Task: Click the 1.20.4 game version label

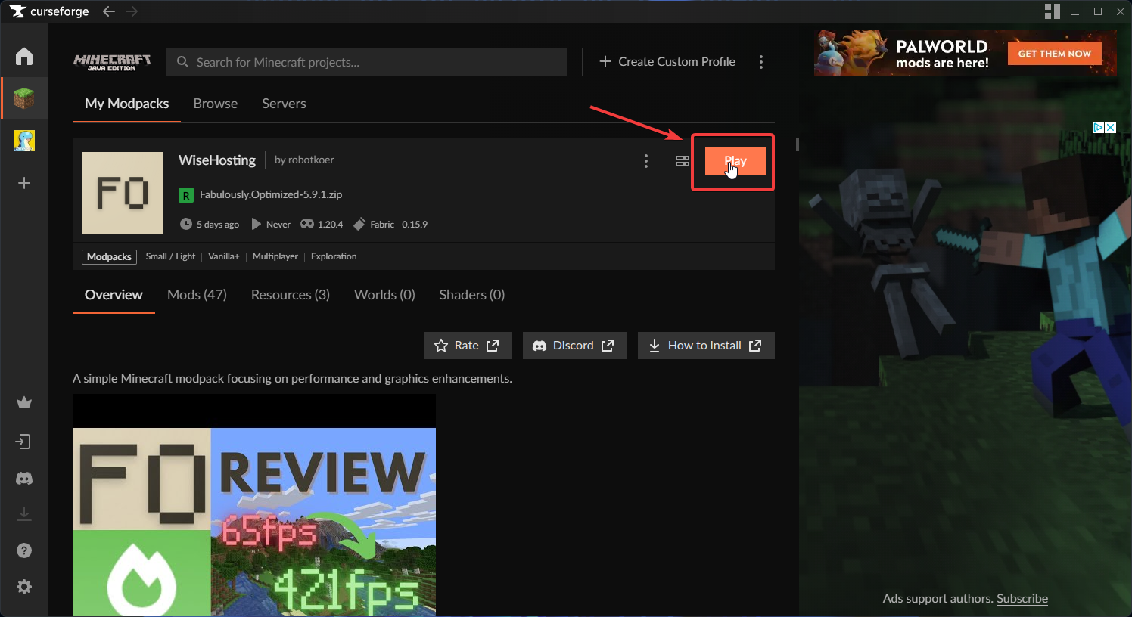Action: (322, 224)
